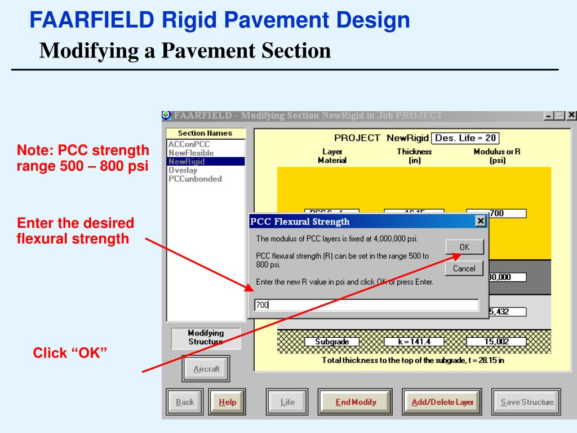Screen dimensions: 577x433
Task: Click Save Structure button
Action: pyautogui.click(x=527, y=402)
